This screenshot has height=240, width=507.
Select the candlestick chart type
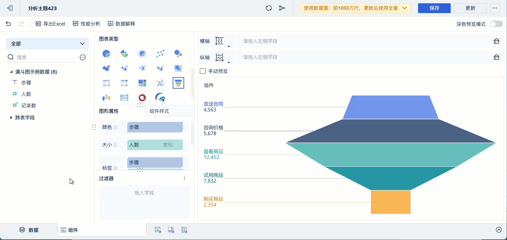106,98
